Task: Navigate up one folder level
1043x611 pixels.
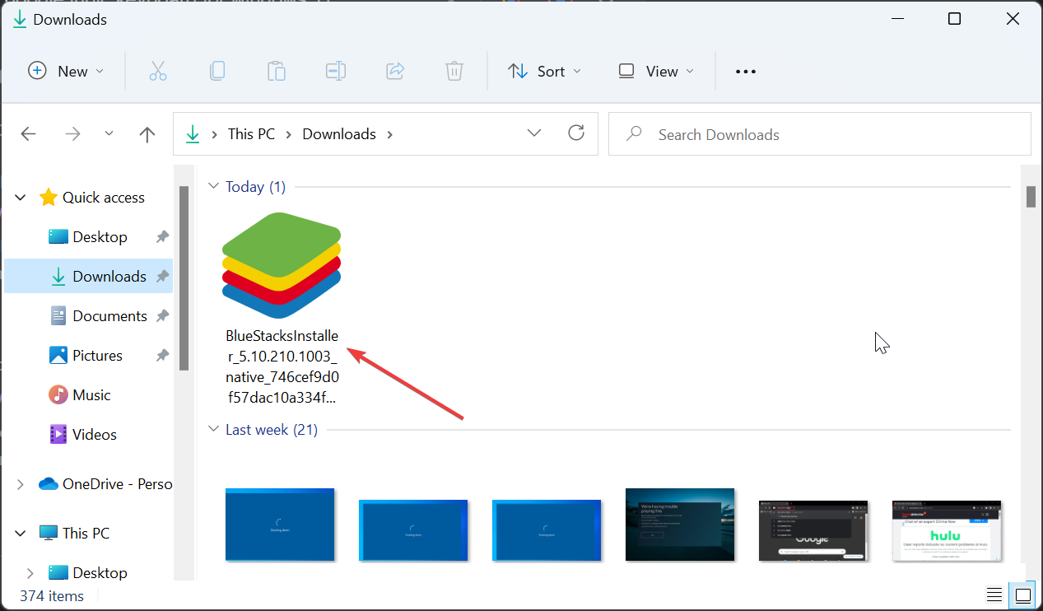Action: coord(147,133)
